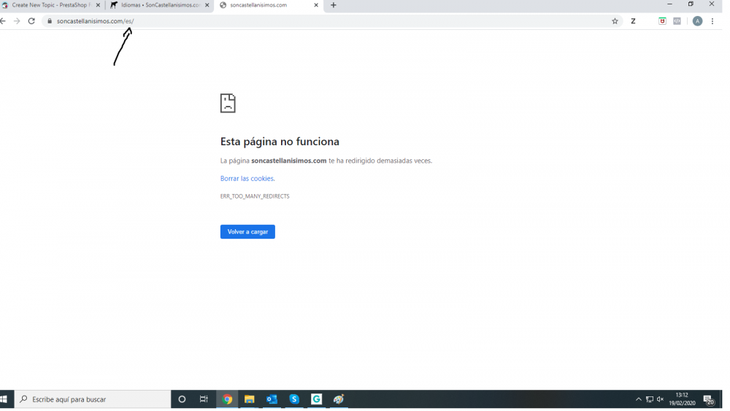Close the Create New Topic tab
Viewport: 730px width, 411px height.
(98, 5)
